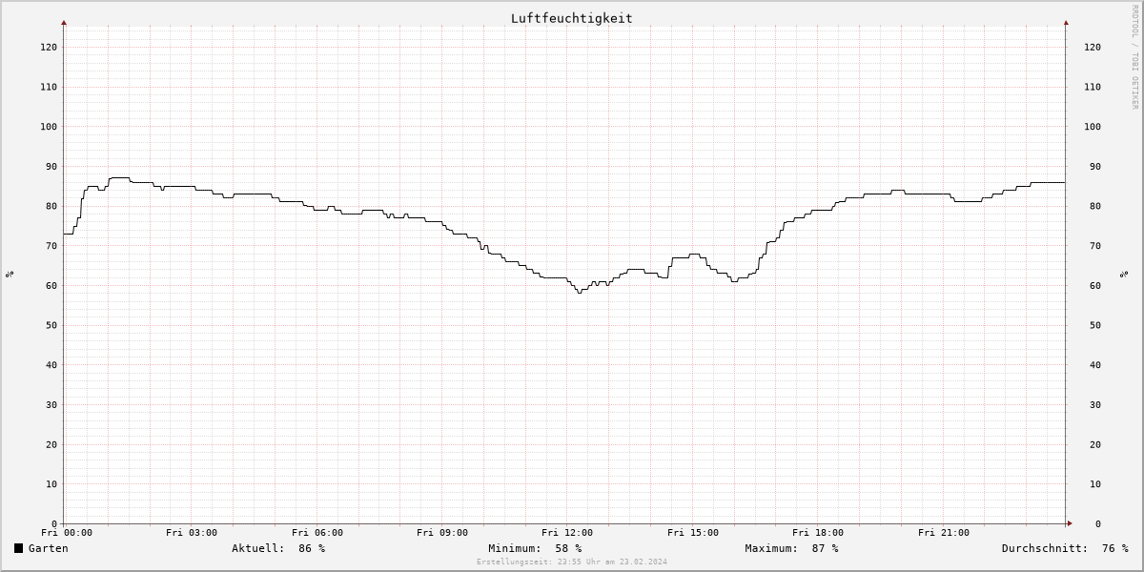
Task: Select the '90' label on the right axis
Action: [x=1095, y=167]
